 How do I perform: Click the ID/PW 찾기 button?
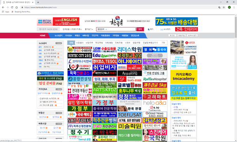tap(192, 35)
